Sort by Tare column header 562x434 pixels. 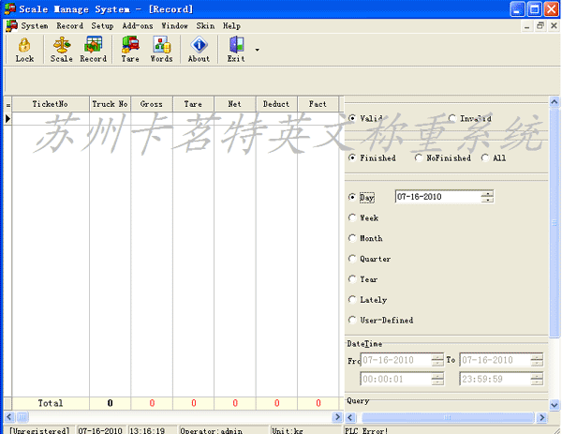[193, 104]
